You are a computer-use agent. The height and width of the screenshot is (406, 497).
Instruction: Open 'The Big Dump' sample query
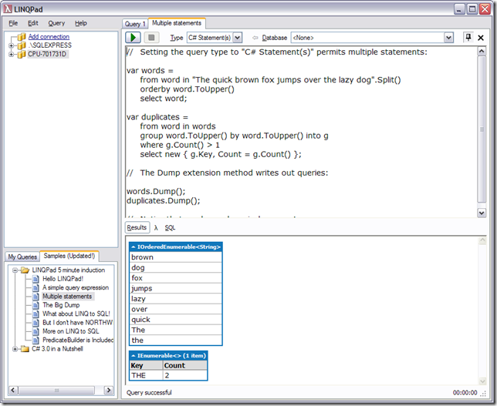(60, 305)
